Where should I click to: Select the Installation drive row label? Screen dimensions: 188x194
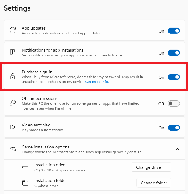[50, 165]
